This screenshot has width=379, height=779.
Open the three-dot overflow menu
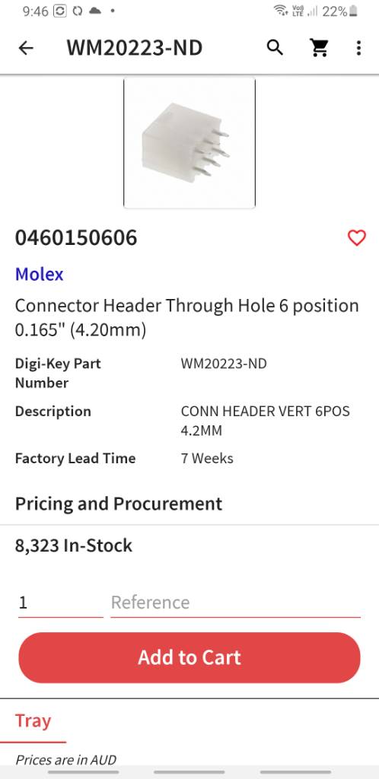point(358,48)
